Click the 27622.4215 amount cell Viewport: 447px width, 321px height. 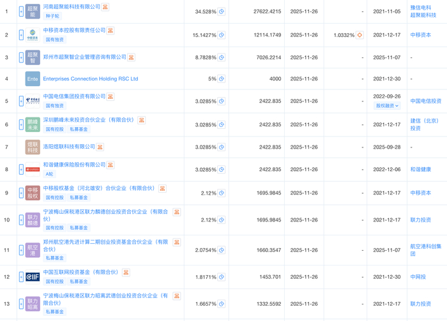[267, 11]
